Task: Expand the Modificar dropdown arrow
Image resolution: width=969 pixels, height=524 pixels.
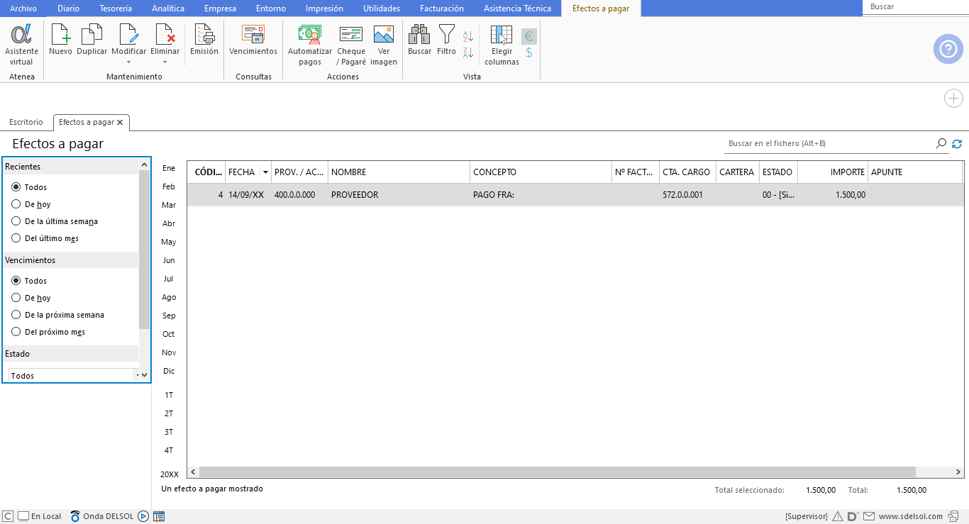Action: [x=128, y=62]
